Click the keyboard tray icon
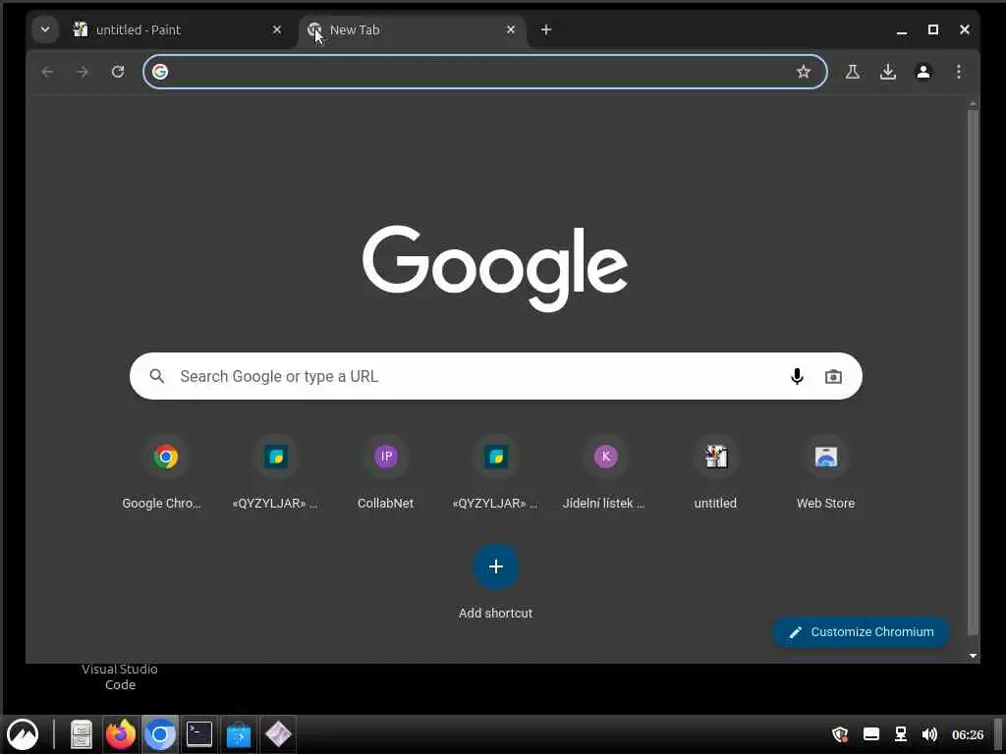The image size is (1006, 754). [x=870, y=734]
